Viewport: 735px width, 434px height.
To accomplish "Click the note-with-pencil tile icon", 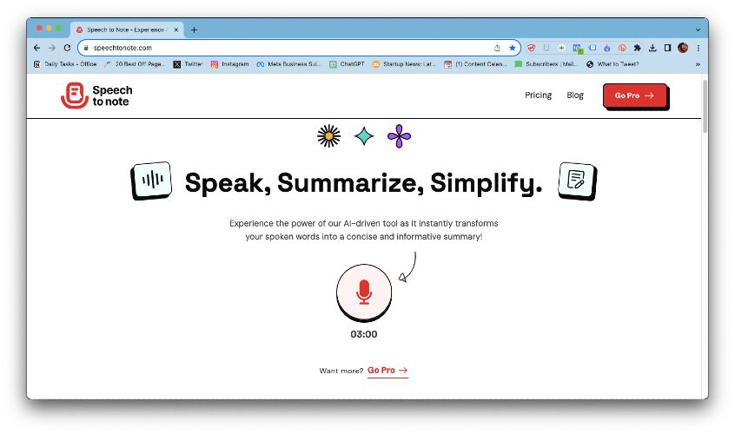I will [x=577, y=181].
